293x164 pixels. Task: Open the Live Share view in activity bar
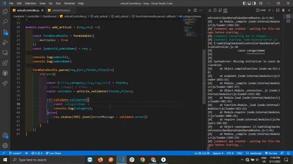pyautogui.click(x=5, y=83)
